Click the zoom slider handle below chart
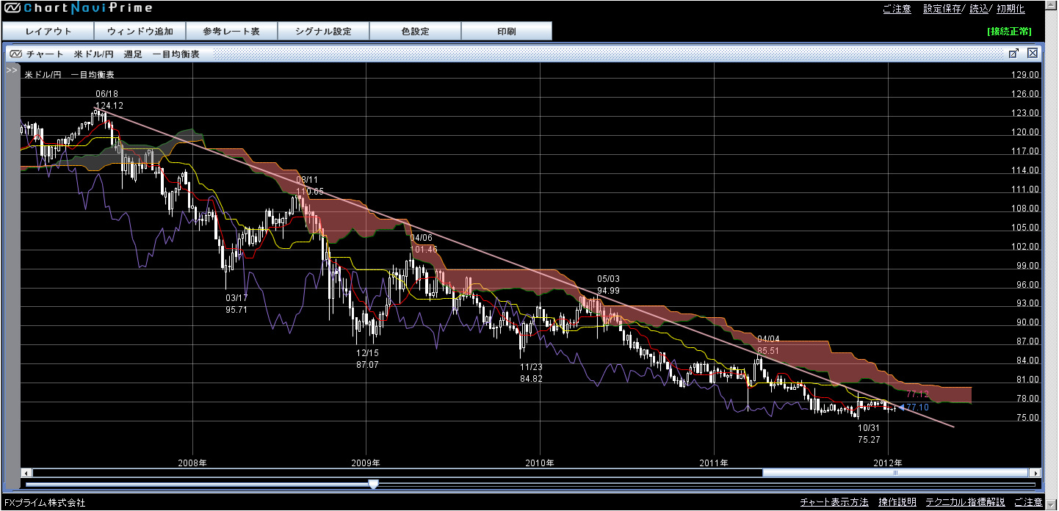This screenshot has width=1059, height=511. click(x=373, y=485)
